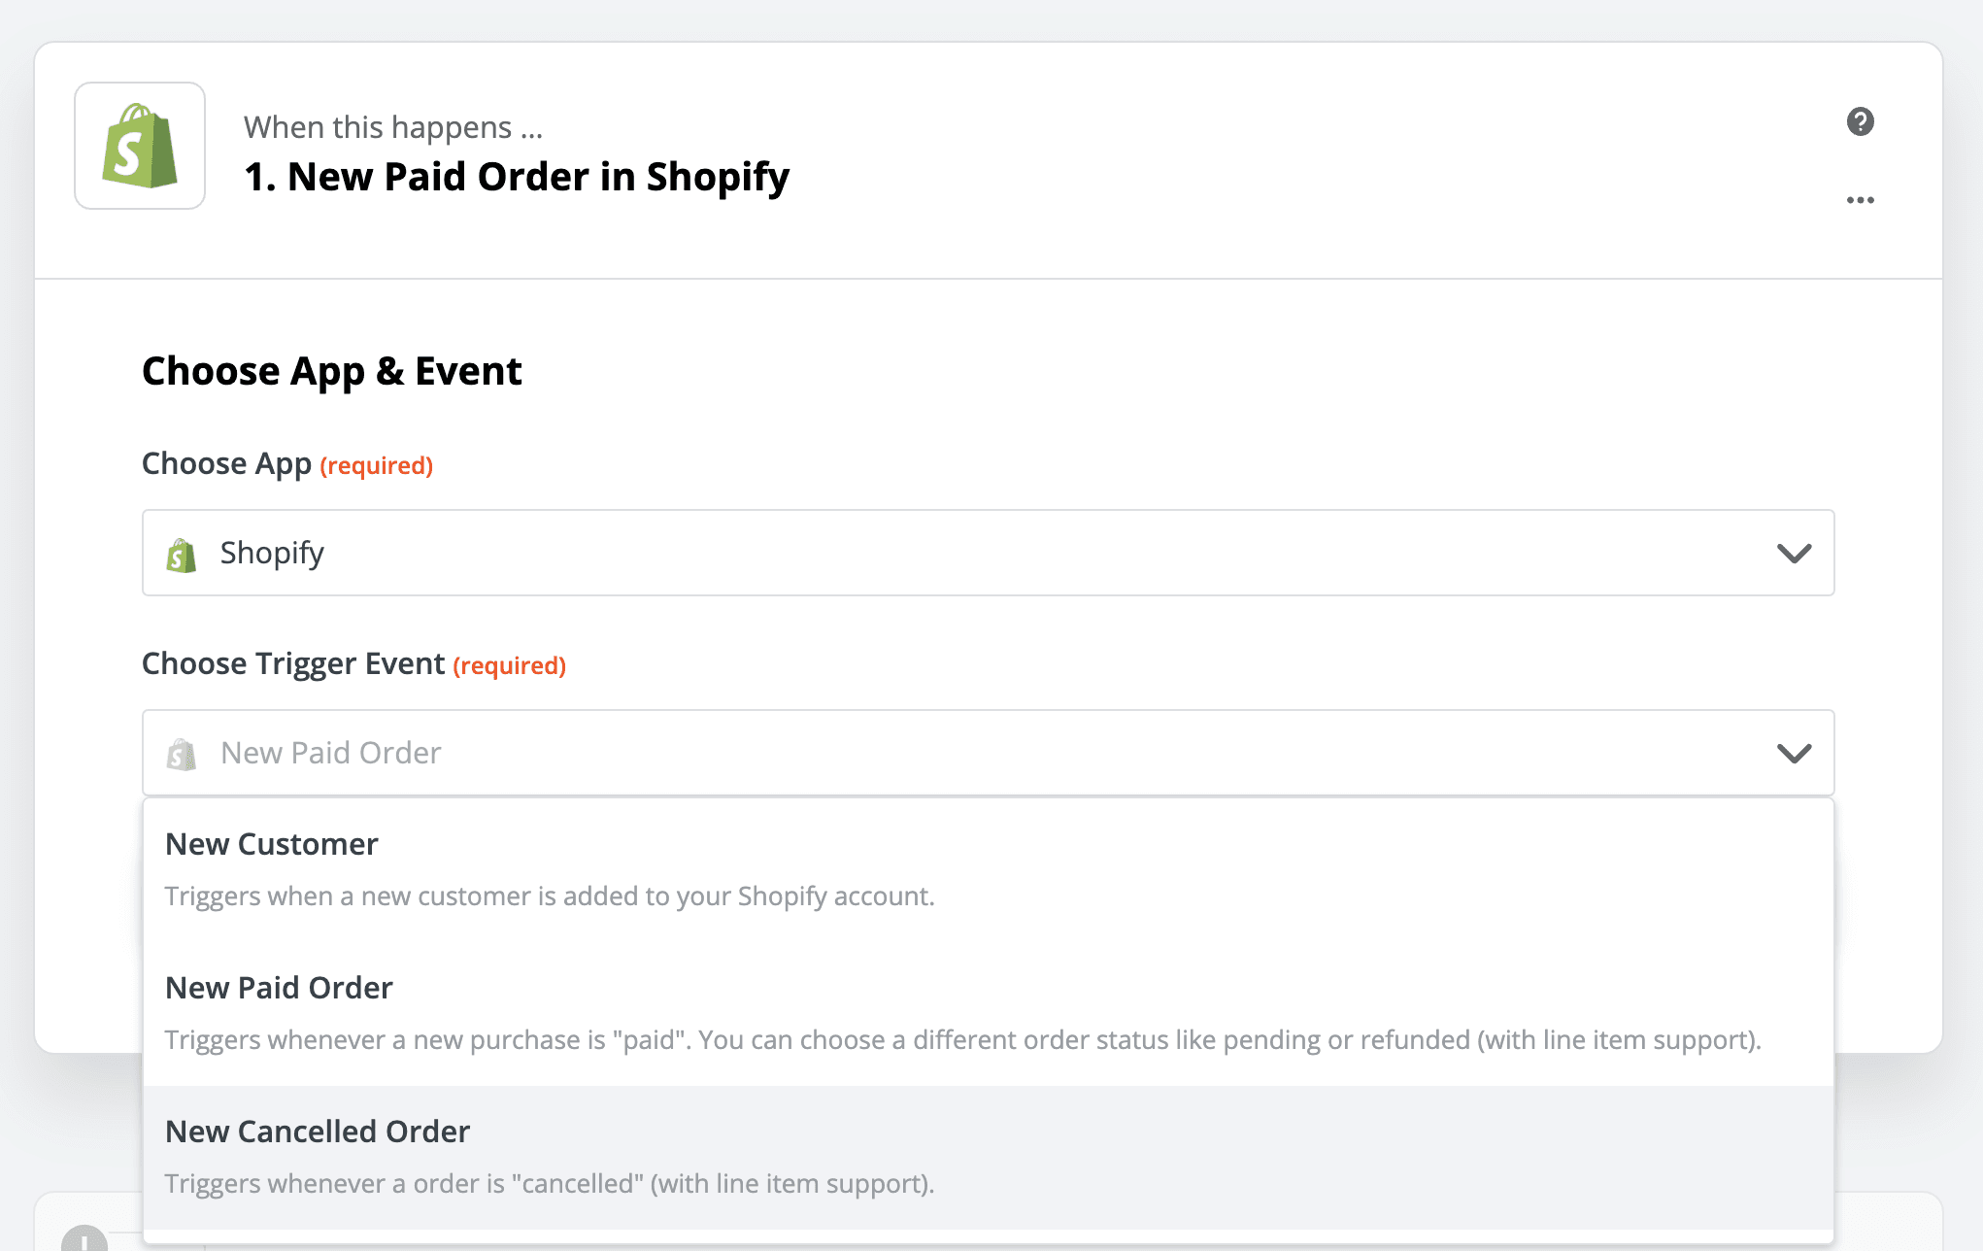This screenshot has width=1983, height=1251.
Task: Choose New Paid Order from the list
Action: pyautogui.click(x=279, y=988)
